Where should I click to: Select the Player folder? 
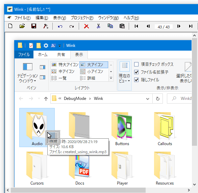point(122,168)
